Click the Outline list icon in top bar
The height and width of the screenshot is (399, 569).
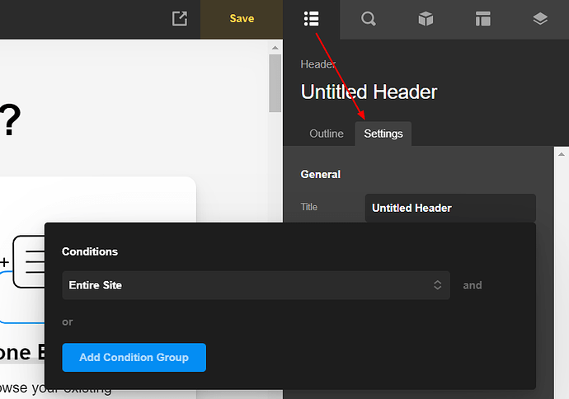pos(311,18)
